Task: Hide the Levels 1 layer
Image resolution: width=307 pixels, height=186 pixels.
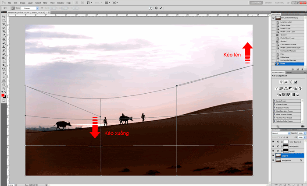Action: point(273,151)
